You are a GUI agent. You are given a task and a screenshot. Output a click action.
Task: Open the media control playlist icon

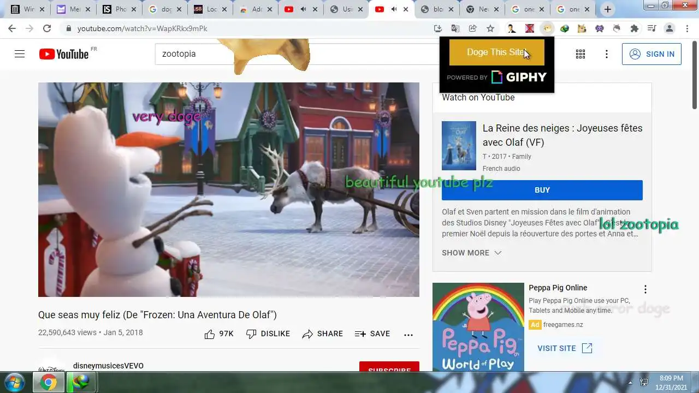click(651, 28)
